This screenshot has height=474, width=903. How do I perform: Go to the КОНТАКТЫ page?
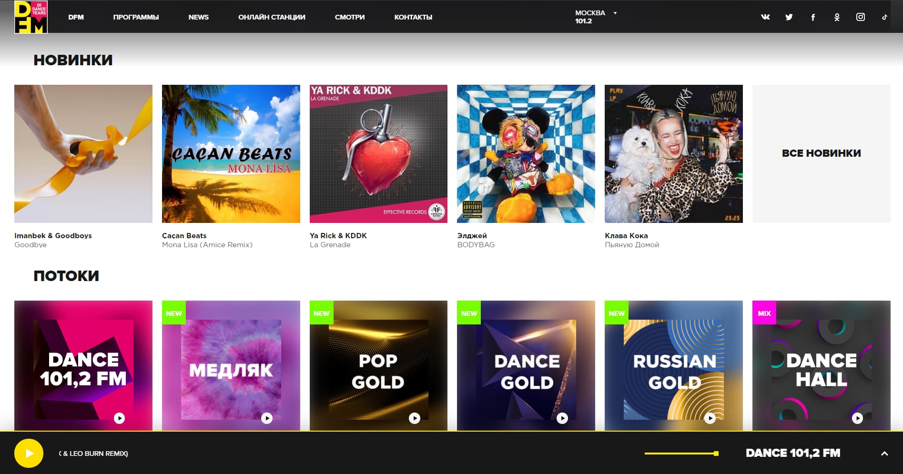(413, 17)
